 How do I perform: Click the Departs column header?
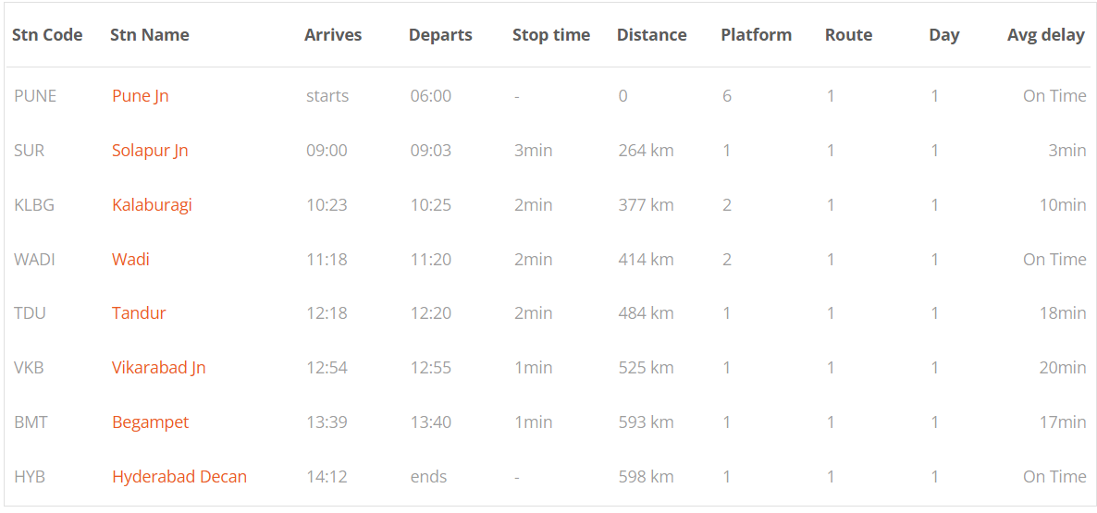[441, 36]
